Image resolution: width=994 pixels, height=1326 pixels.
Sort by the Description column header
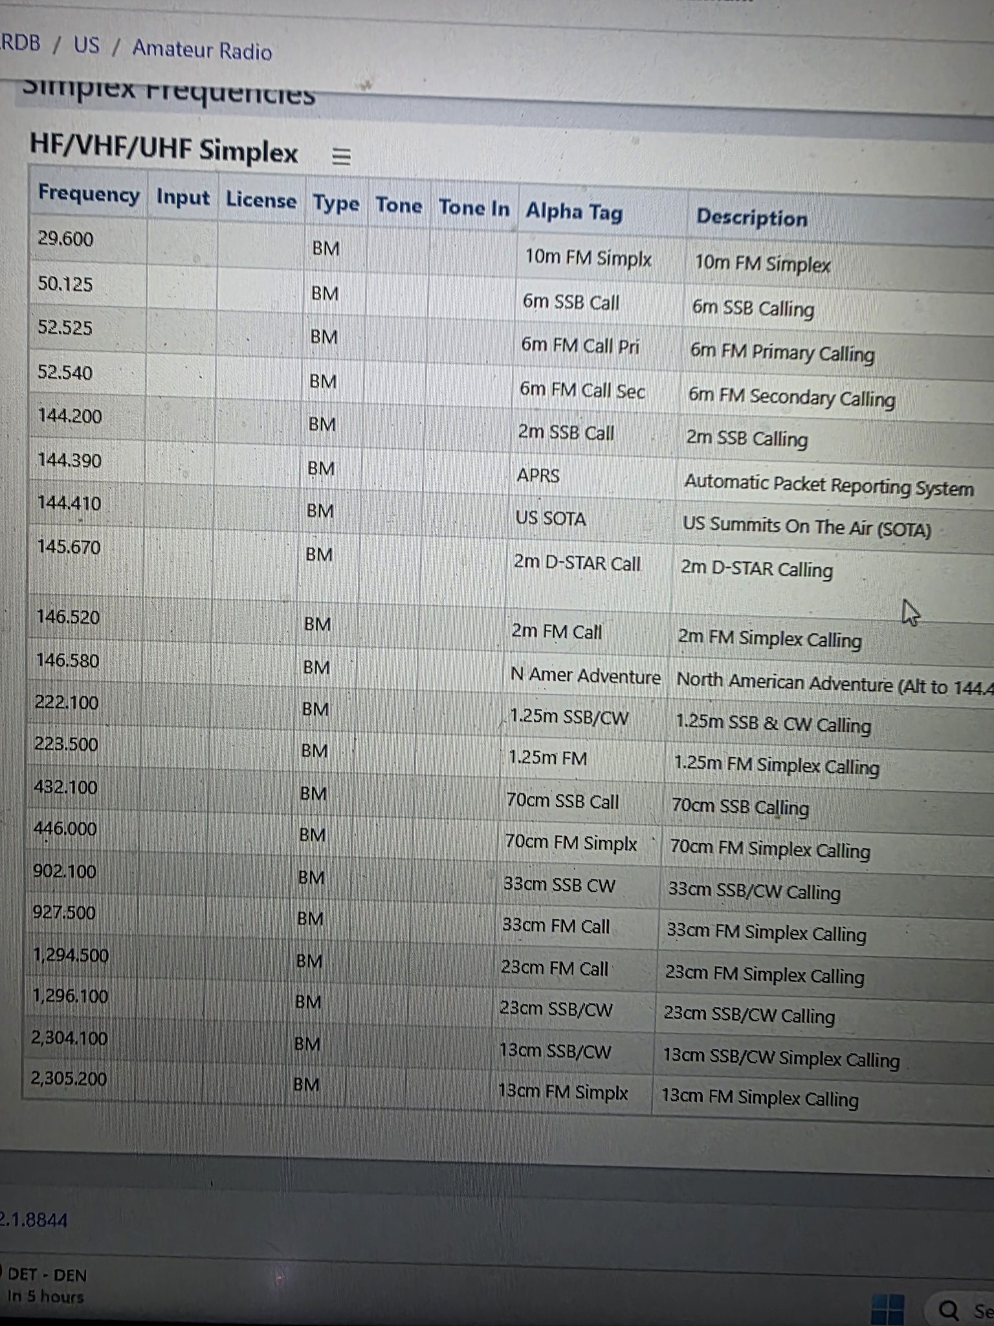pyautogui.click(x=751, y=218)
